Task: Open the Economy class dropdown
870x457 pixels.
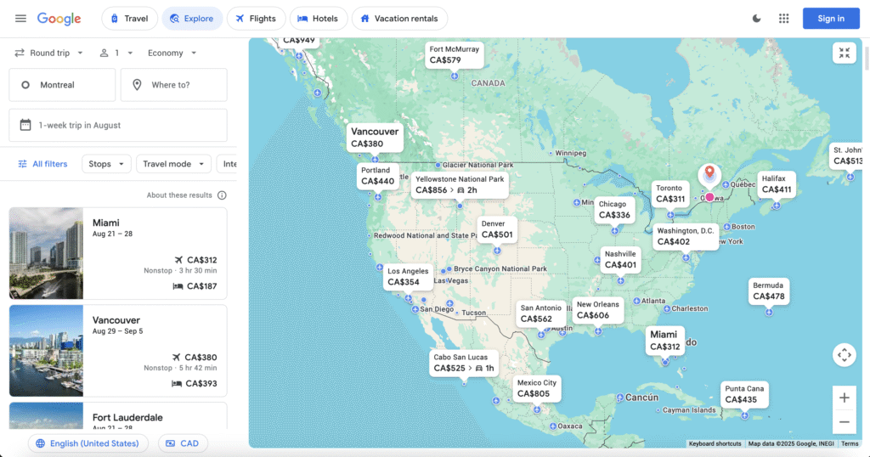Action: 172,53
